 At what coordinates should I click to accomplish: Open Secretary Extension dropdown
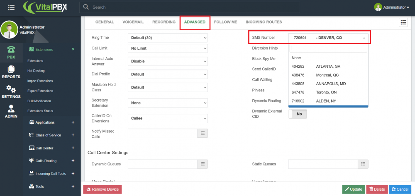[168, 103]
